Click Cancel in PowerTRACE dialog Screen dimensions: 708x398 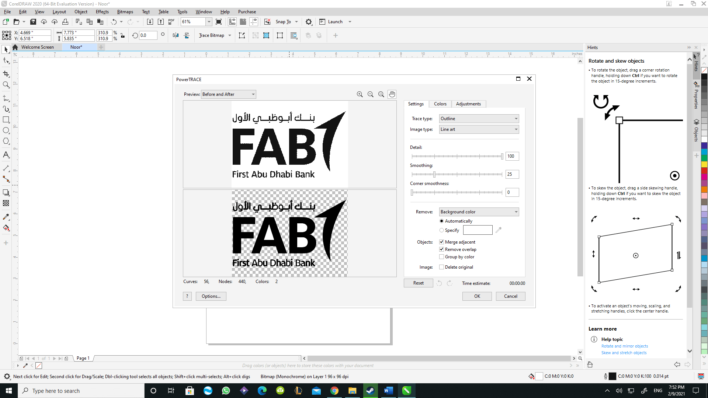click(511, 296)
